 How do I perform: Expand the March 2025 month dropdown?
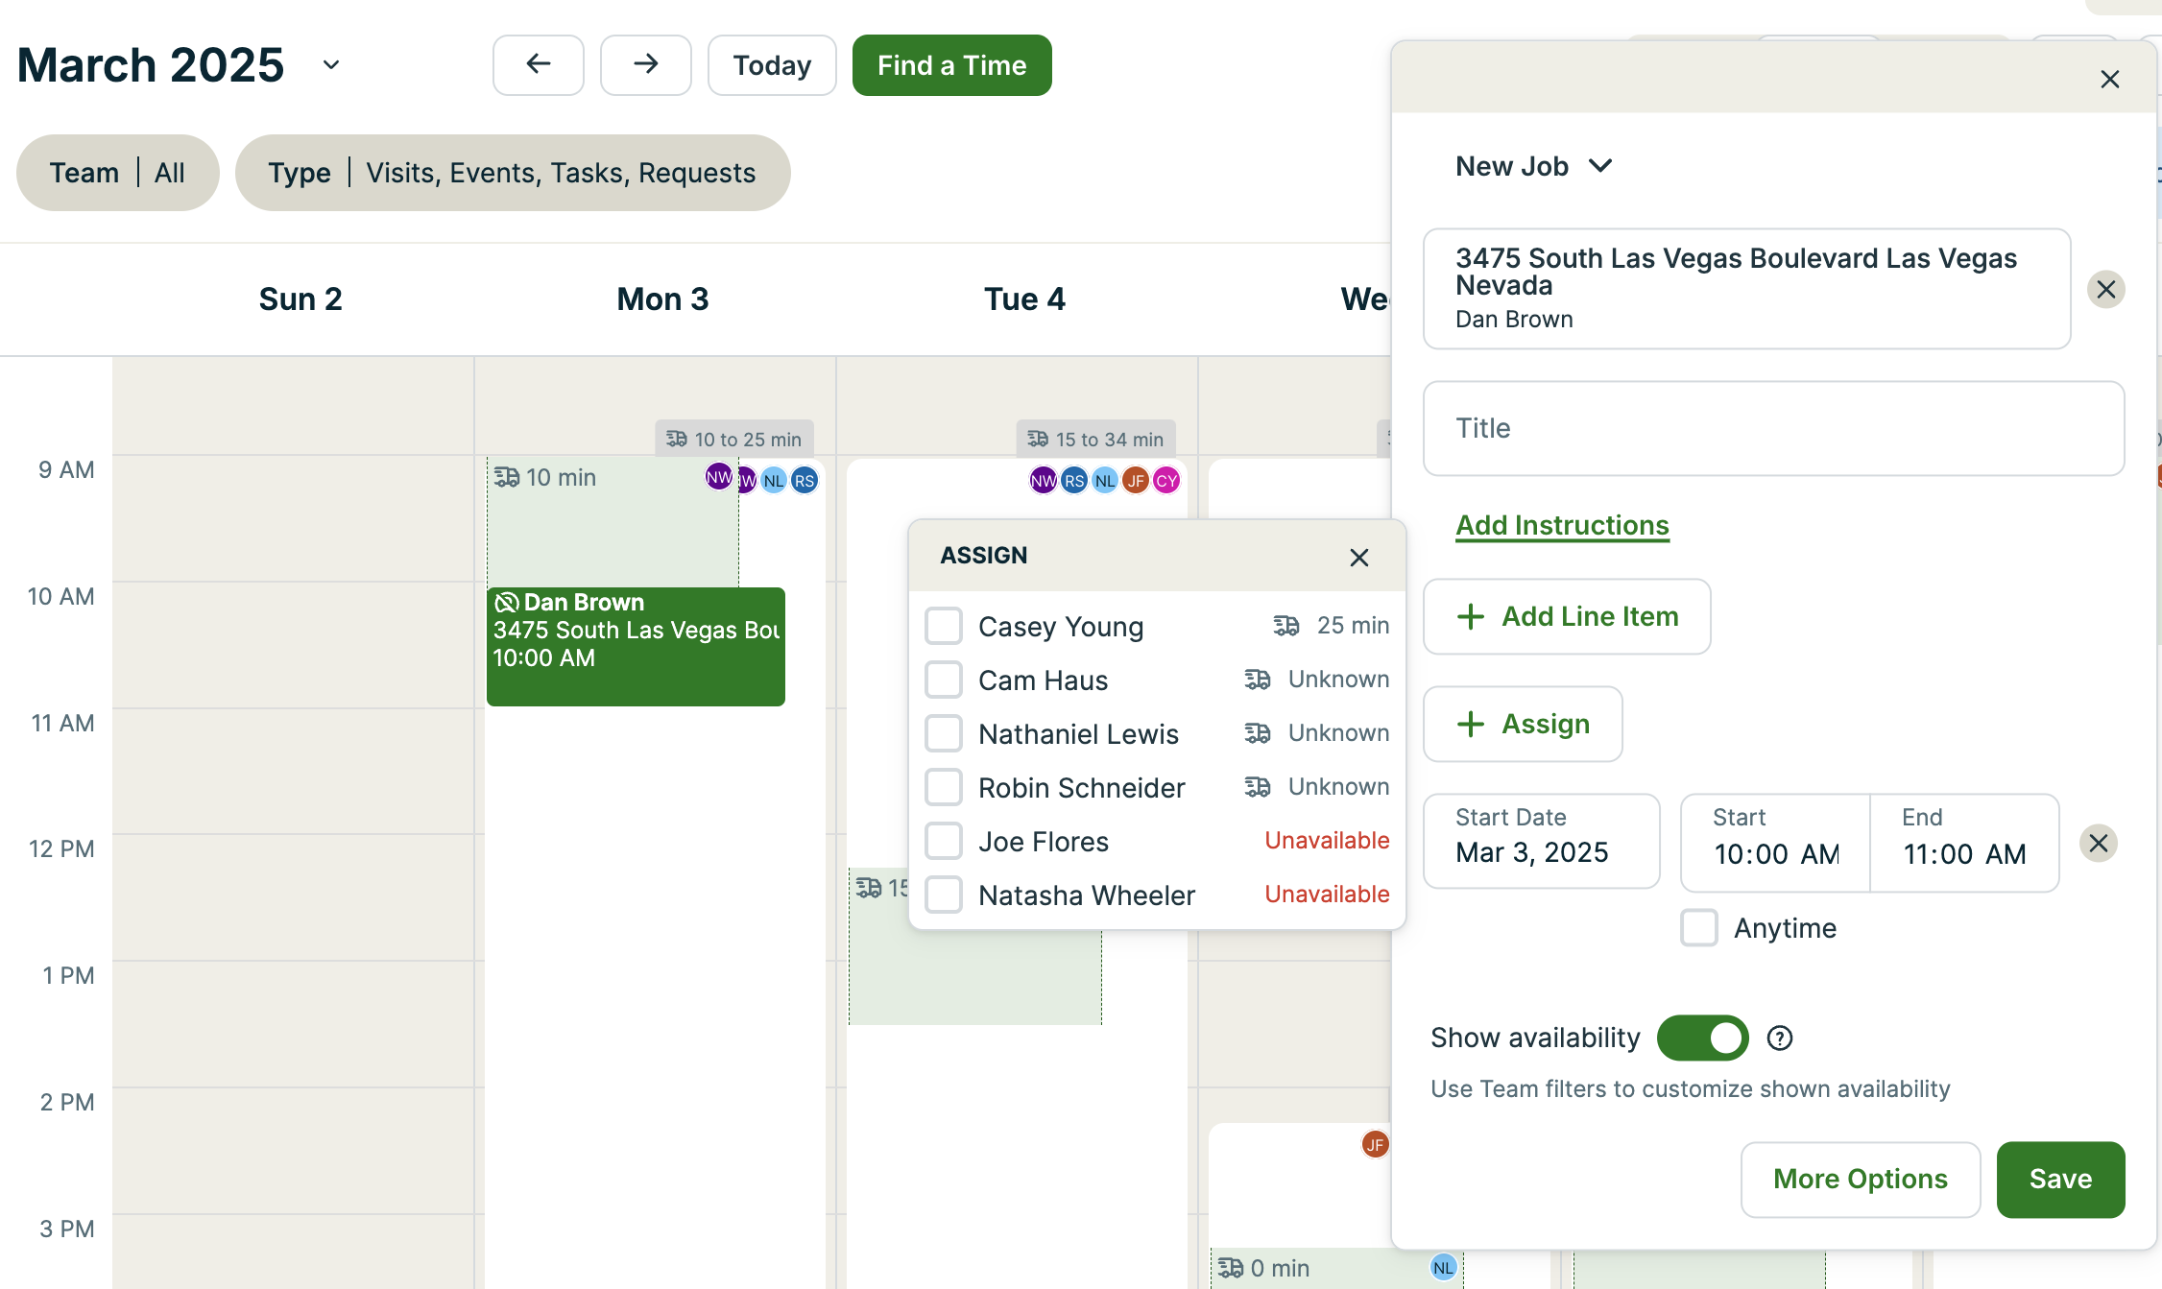click(331, 65)
